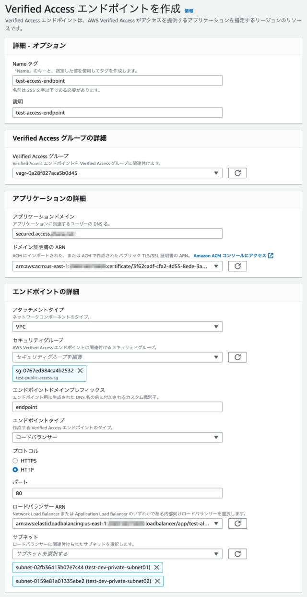Select the HTTP protocol radio button

pos(15,469)
